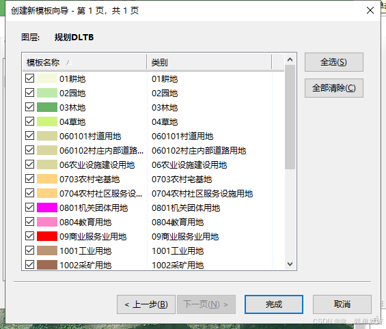Select the 01耕地 template name
This screenshot has width=386, height=329.
[x=72, y=79]
